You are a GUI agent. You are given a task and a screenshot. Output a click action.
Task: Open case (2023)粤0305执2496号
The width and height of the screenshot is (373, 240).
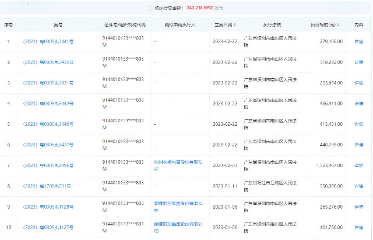[47, 165]
